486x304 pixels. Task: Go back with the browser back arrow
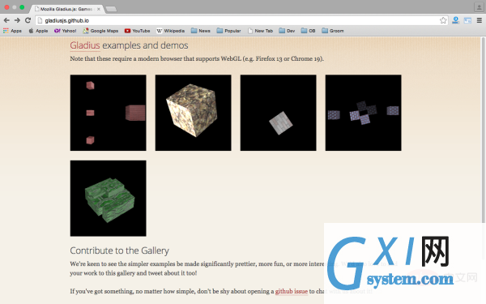pos(6,20)
